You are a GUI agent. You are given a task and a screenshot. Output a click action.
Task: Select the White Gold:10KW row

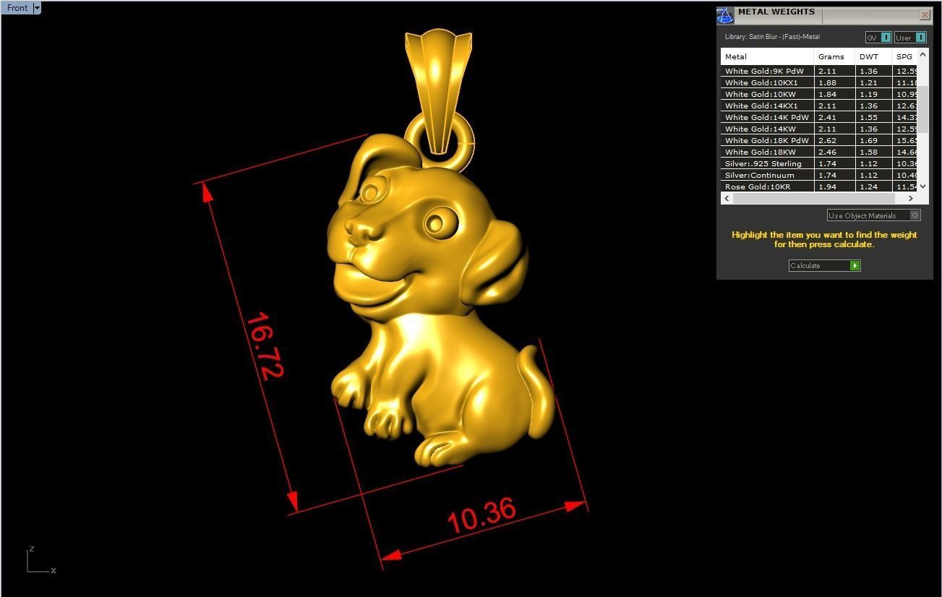click(819, 94)
